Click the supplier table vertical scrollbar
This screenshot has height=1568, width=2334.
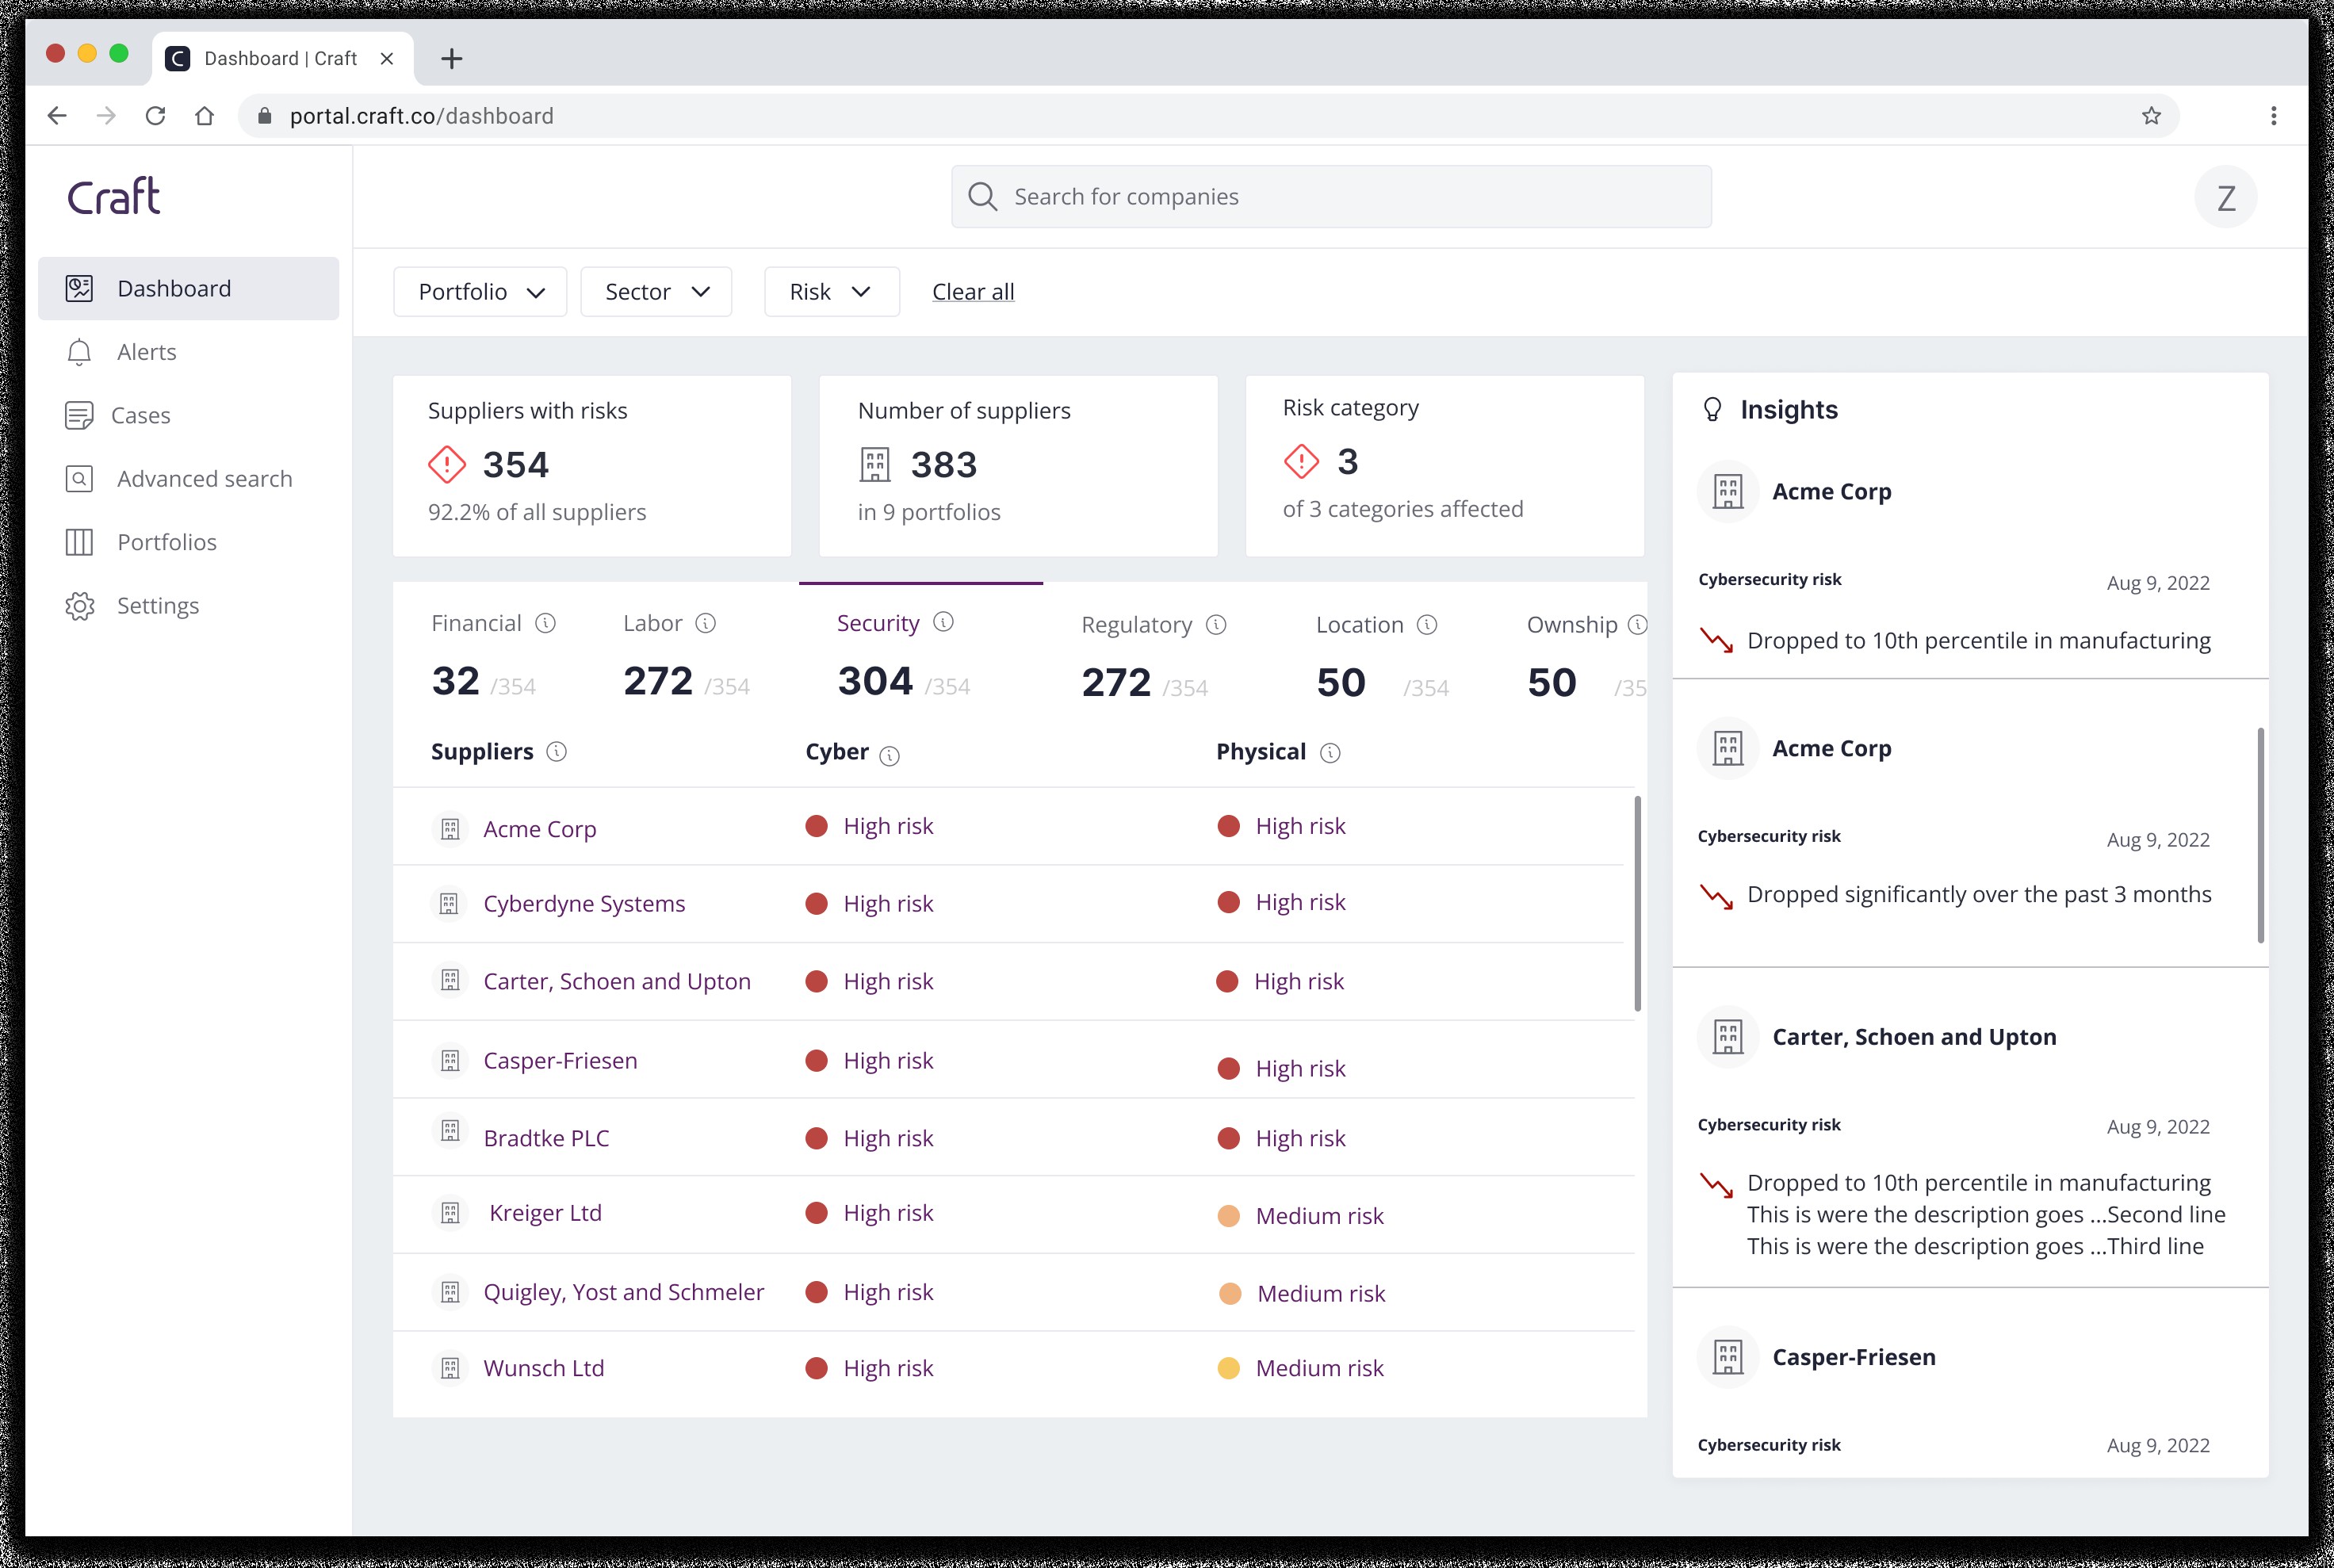1637,903
